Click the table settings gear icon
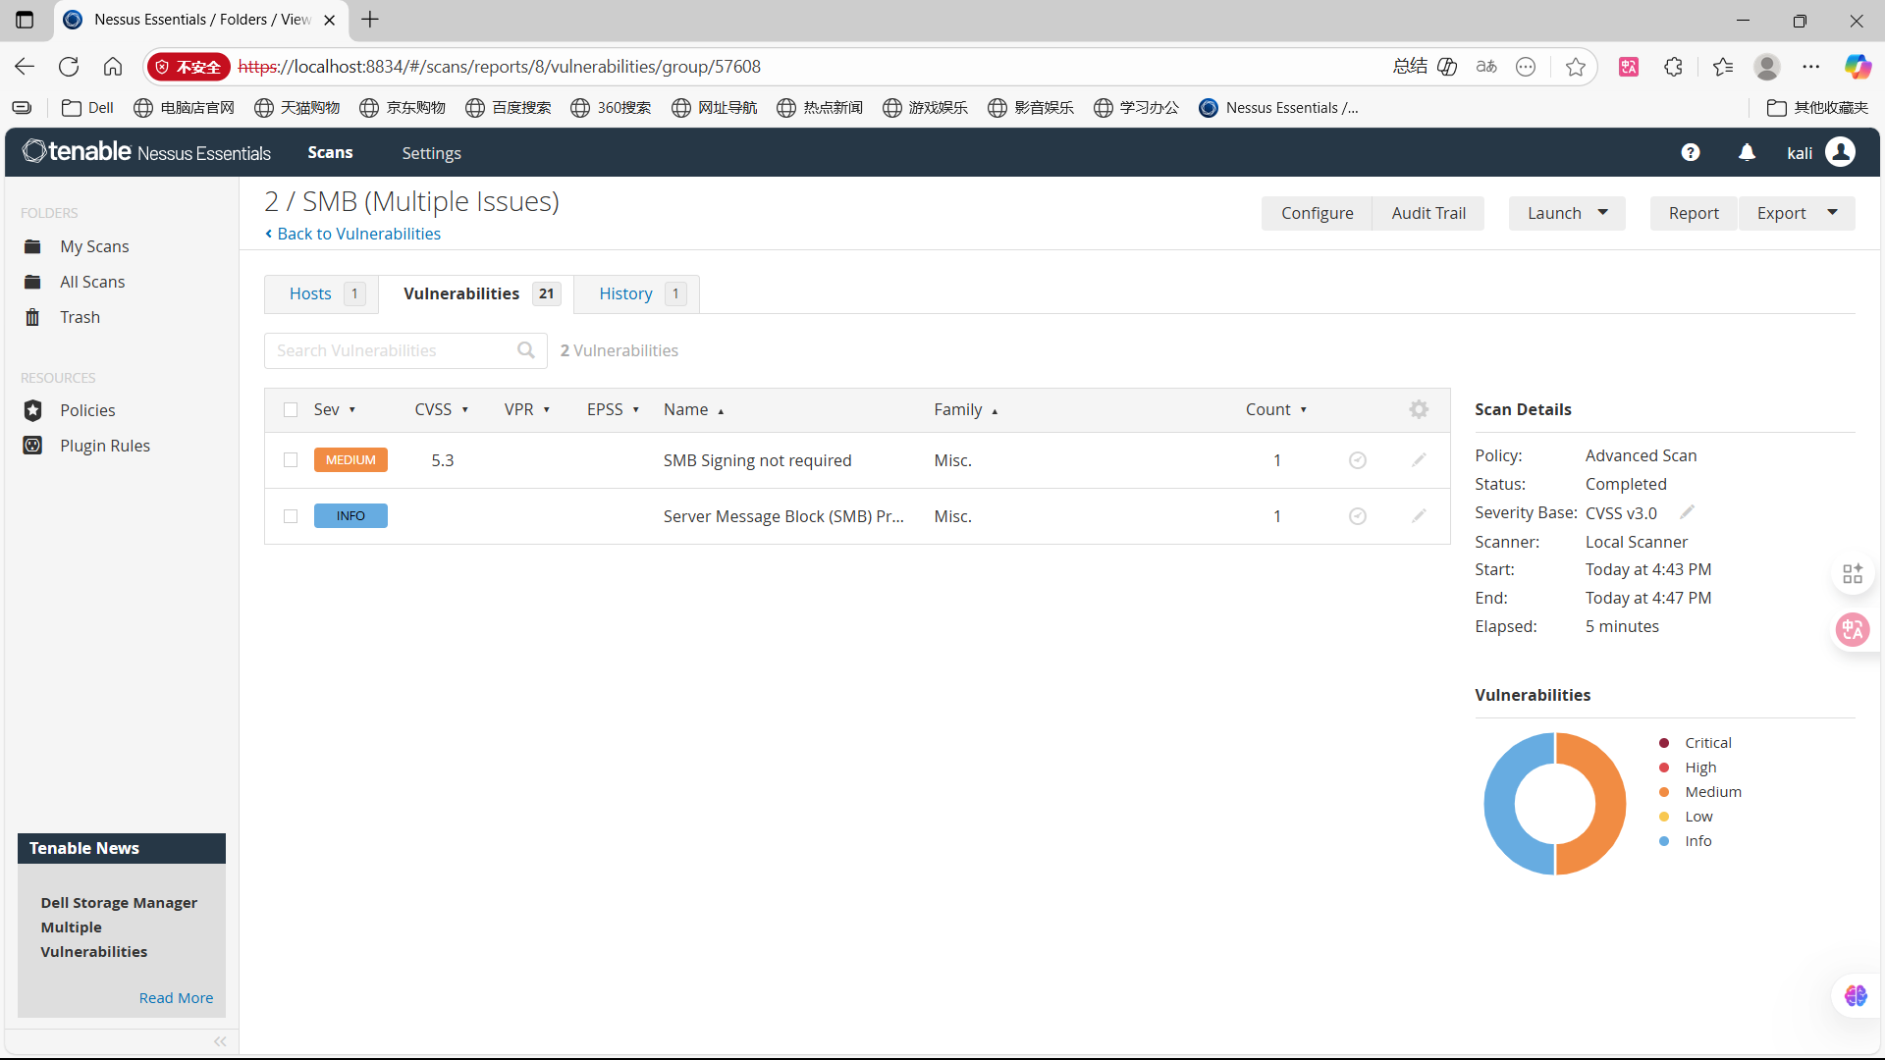This screenshot has width=1885, height=1060. pyautogui.click(x=1419, y=409)
